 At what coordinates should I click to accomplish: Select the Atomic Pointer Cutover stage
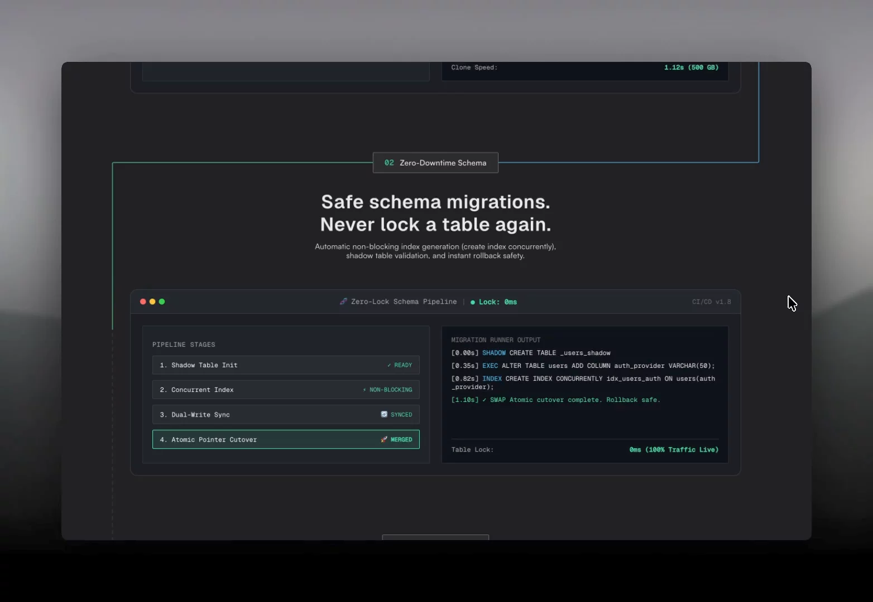click(286, 439)
